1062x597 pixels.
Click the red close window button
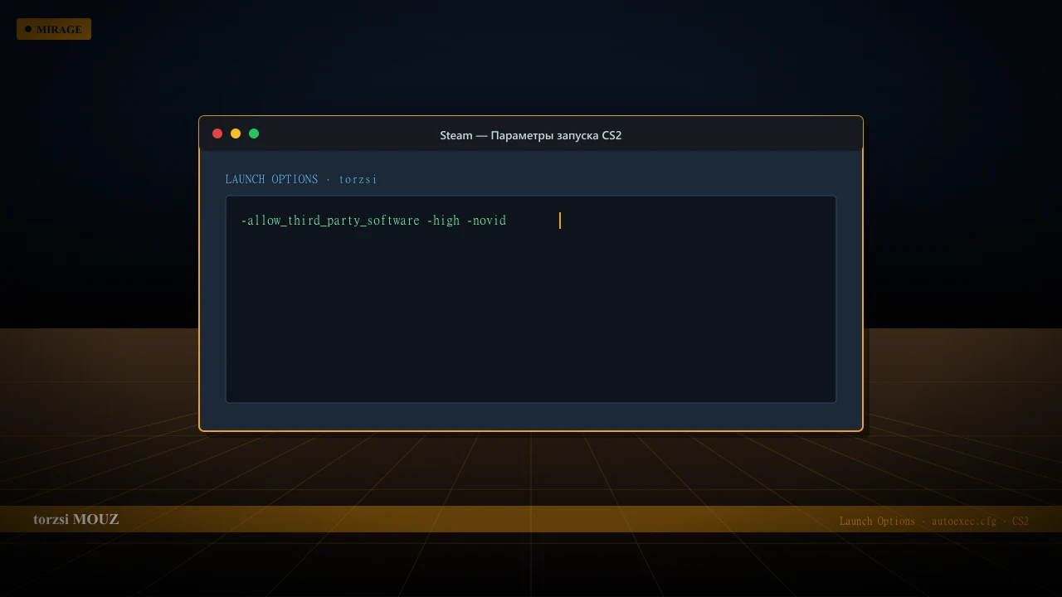click(217, 133)
